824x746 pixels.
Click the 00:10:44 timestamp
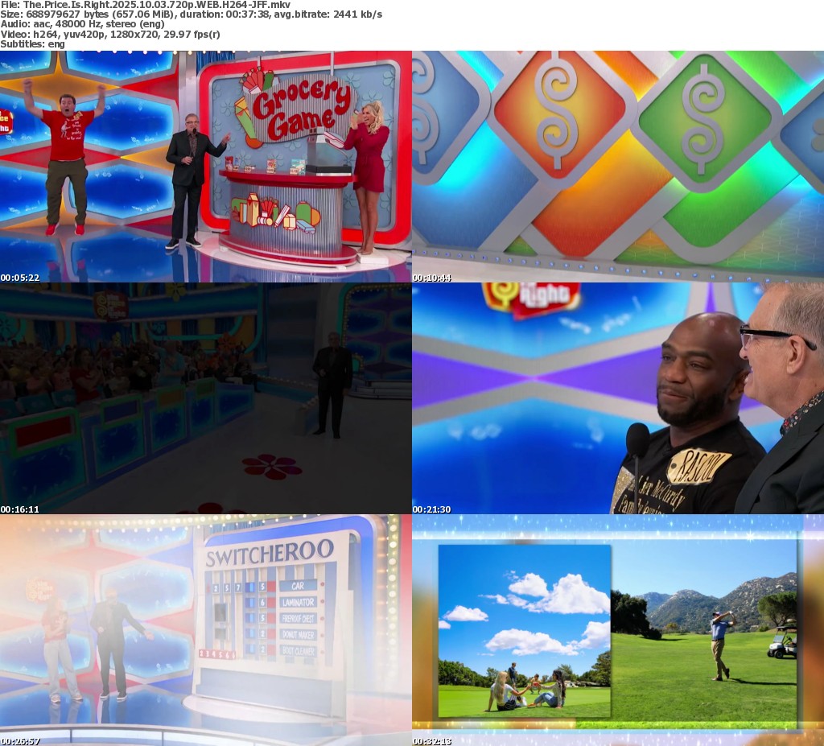click(x=431, y=277)
